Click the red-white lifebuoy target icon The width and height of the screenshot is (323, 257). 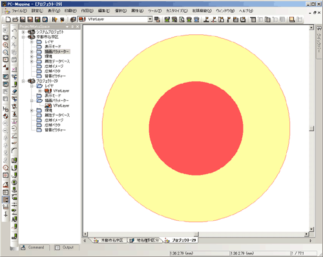point(6,116)
